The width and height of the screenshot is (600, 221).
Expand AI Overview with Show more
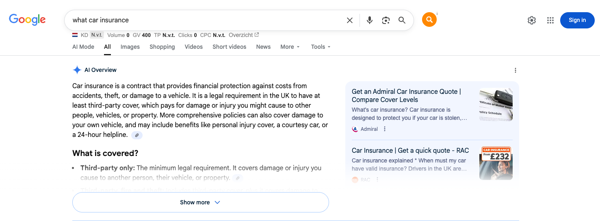(x=200, y=202)
